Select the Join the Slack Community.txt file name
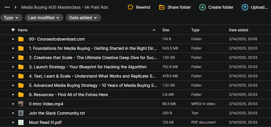 pyautogui.click(x=57, y=113)
